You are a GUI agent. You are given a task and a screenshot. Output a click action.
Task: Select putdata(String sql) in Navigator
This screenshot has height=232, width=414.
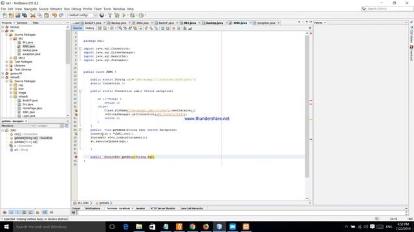click(26, 142)
